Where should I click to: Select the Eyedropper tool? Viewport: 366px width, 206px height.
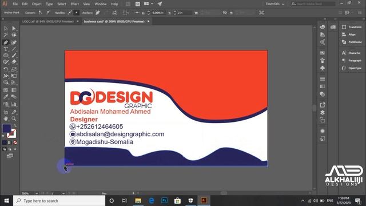pyautogui.click(x=6, y=97)
